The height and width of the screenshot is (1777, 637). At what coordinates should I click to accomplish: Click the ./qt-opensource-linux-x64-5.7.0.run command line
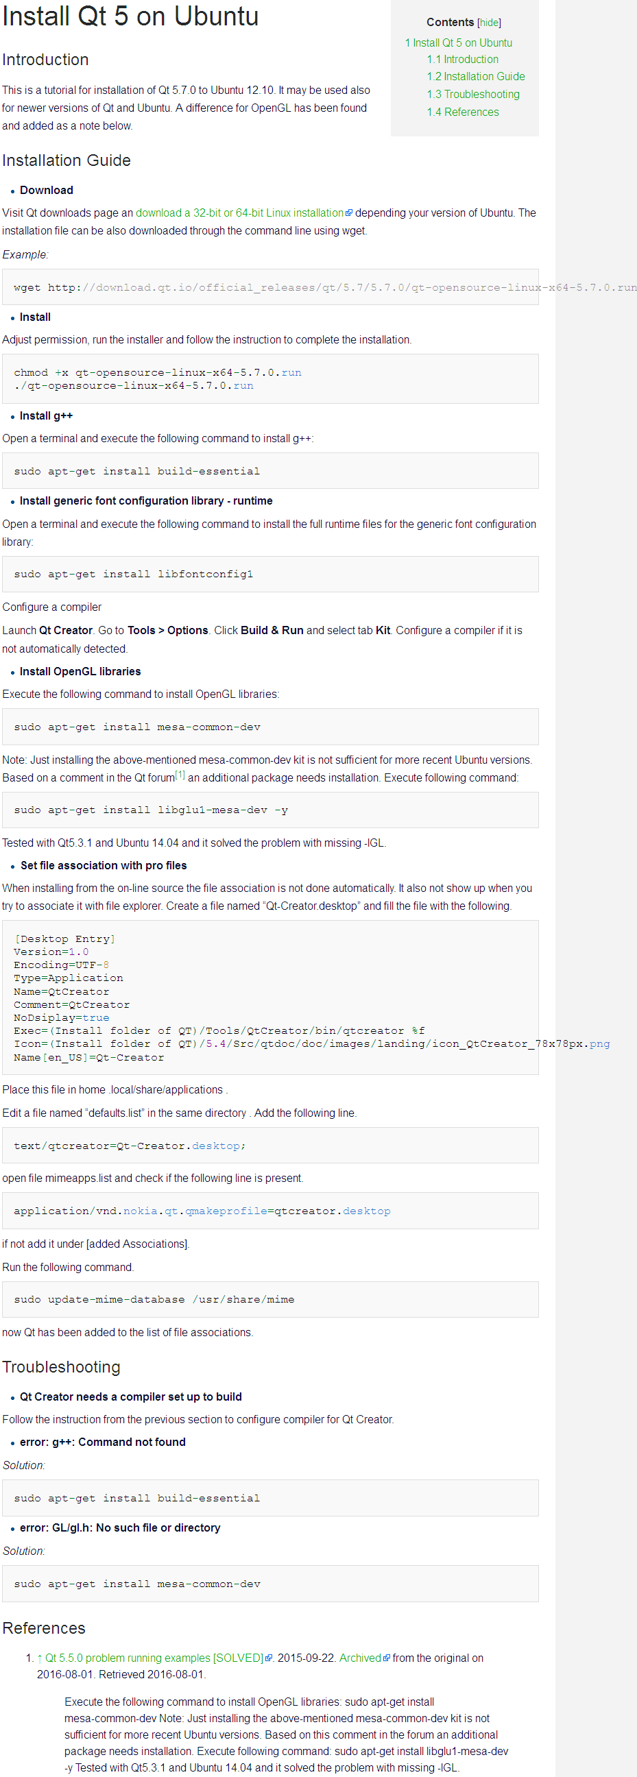coord(133,385)
